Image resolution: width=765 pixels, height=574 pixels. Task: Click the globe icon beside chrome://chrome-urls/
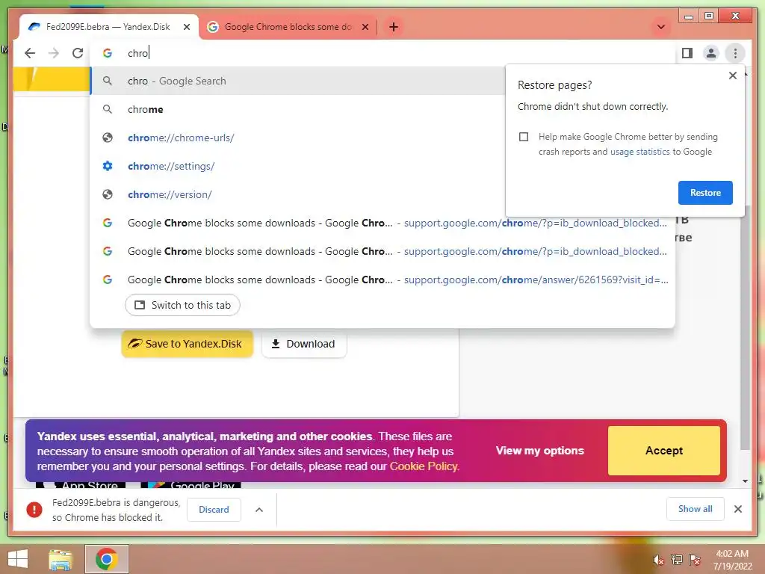coord(108,138)
